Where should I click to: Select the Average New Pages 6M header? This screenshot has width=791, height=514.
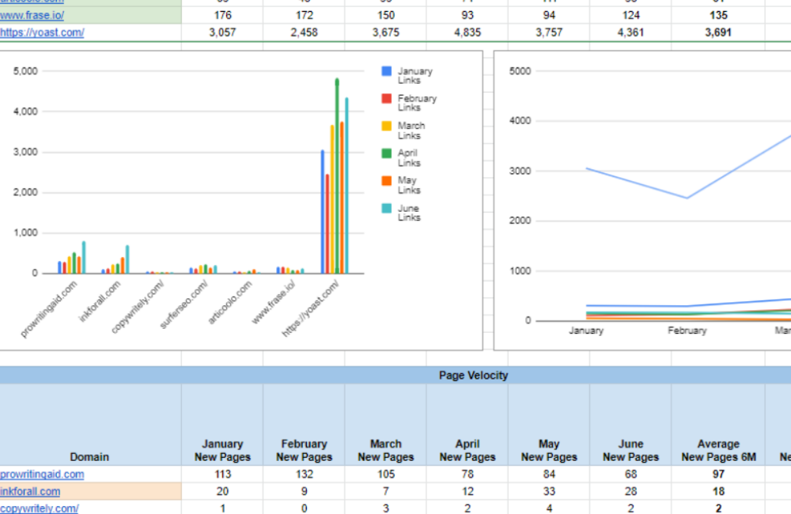coord(718,425)
